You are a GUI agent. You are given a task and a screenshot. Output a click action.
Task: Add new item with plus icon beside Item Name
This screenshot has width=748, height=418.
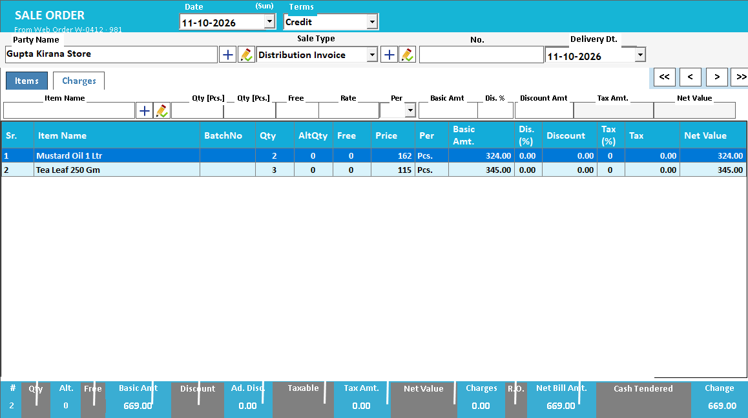[x=144, y=111]
